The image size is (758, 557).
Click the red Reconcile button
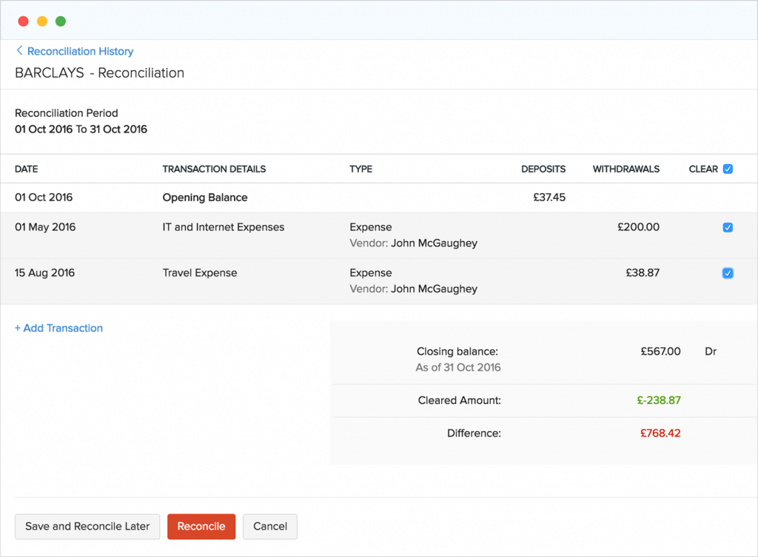tap(201, 527)
